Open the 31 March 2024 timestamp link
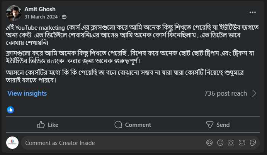The height and width of the screenshot is (155, 267). click(x=41, y=17)
